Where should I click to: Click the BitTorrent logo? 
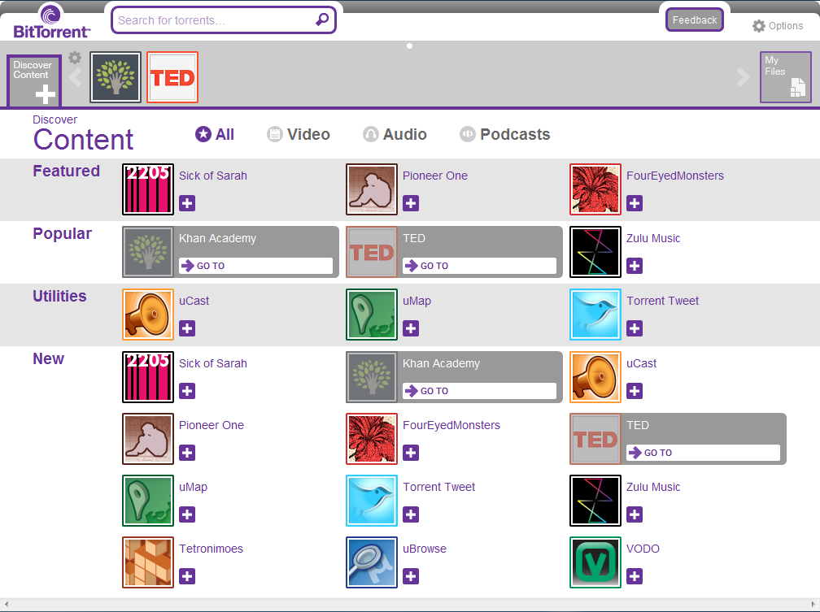tap(52, 22)
